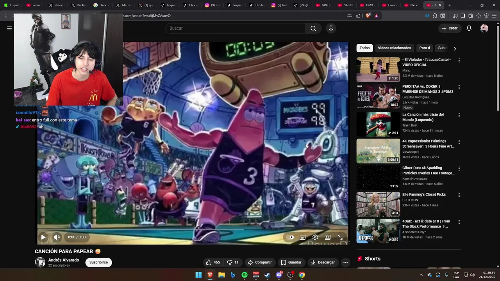Show the next filter chips with the arrow
500x281 pixels.
455,48
